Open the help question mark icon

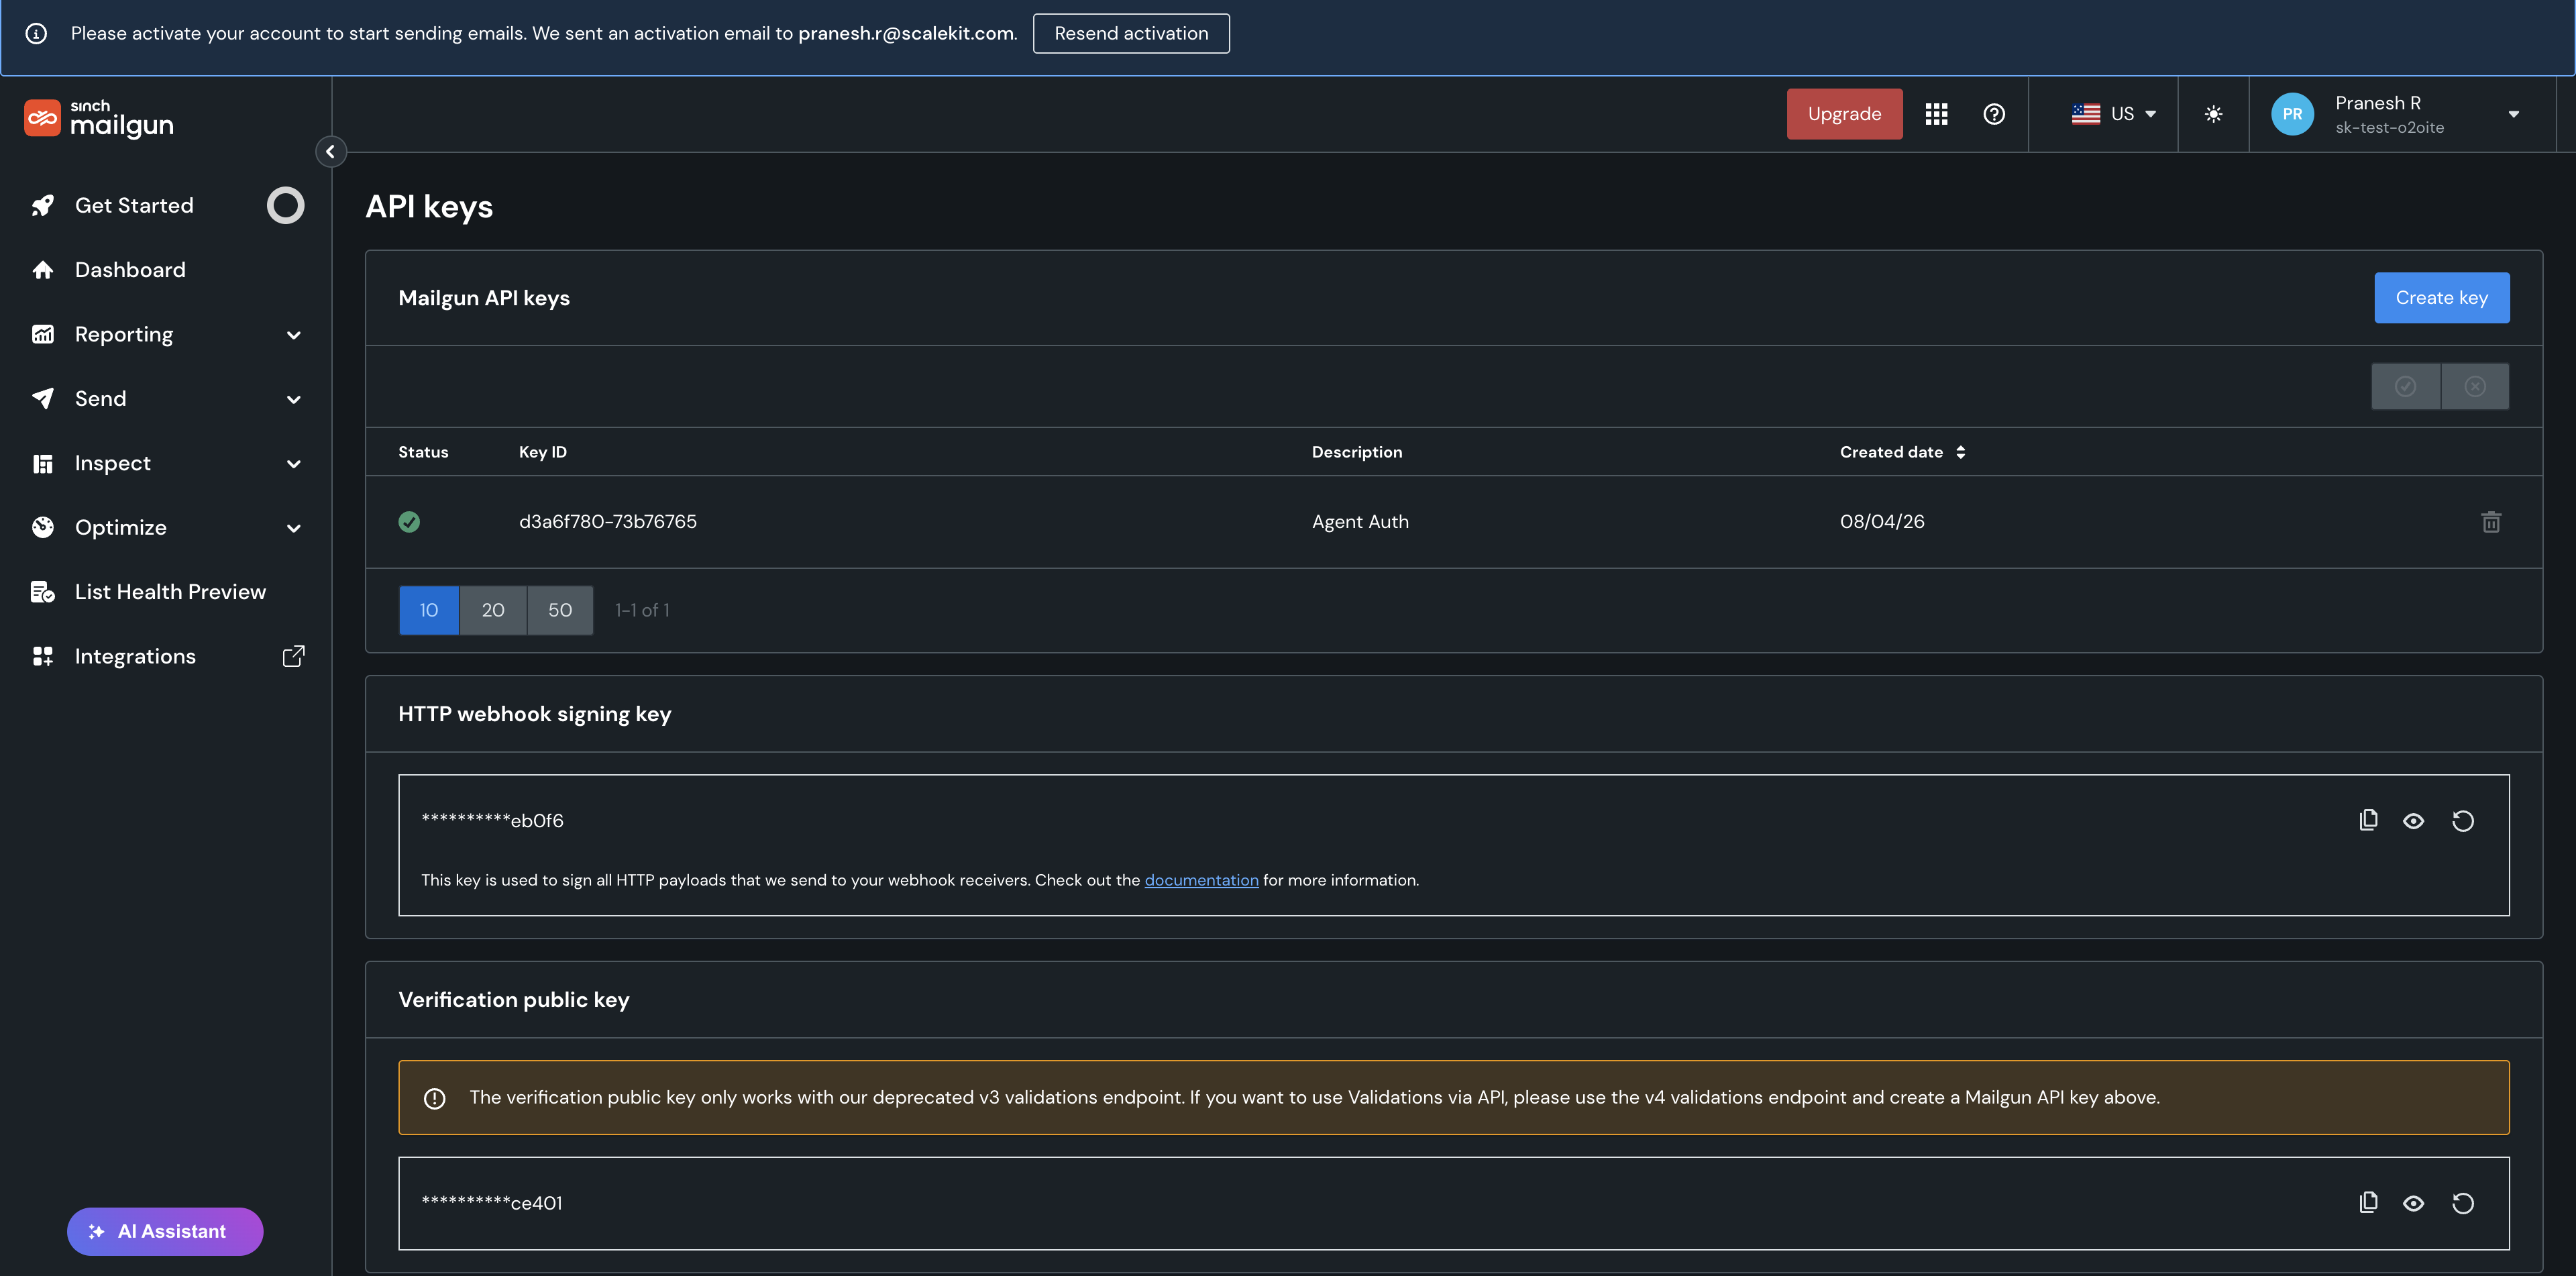pyautogui.click(x=1994, y=114)
